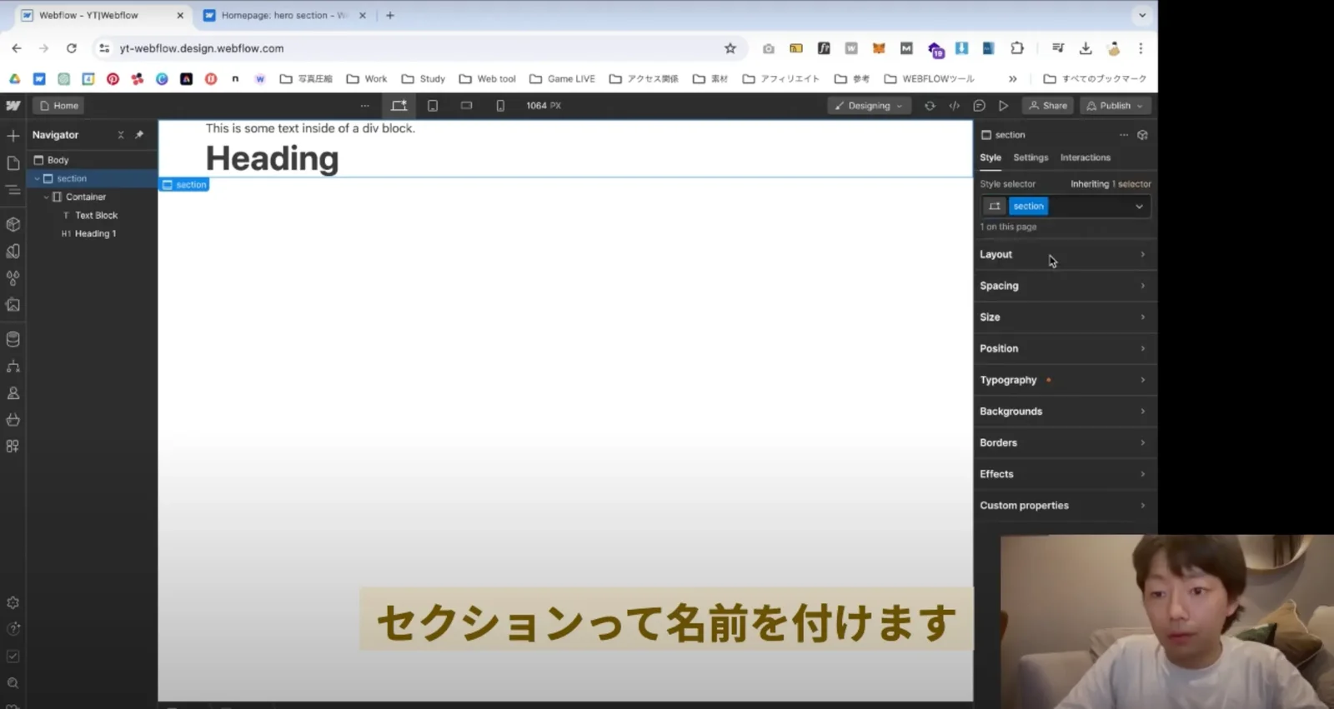Open the Add elements panel plus icon

pos(13,136)
